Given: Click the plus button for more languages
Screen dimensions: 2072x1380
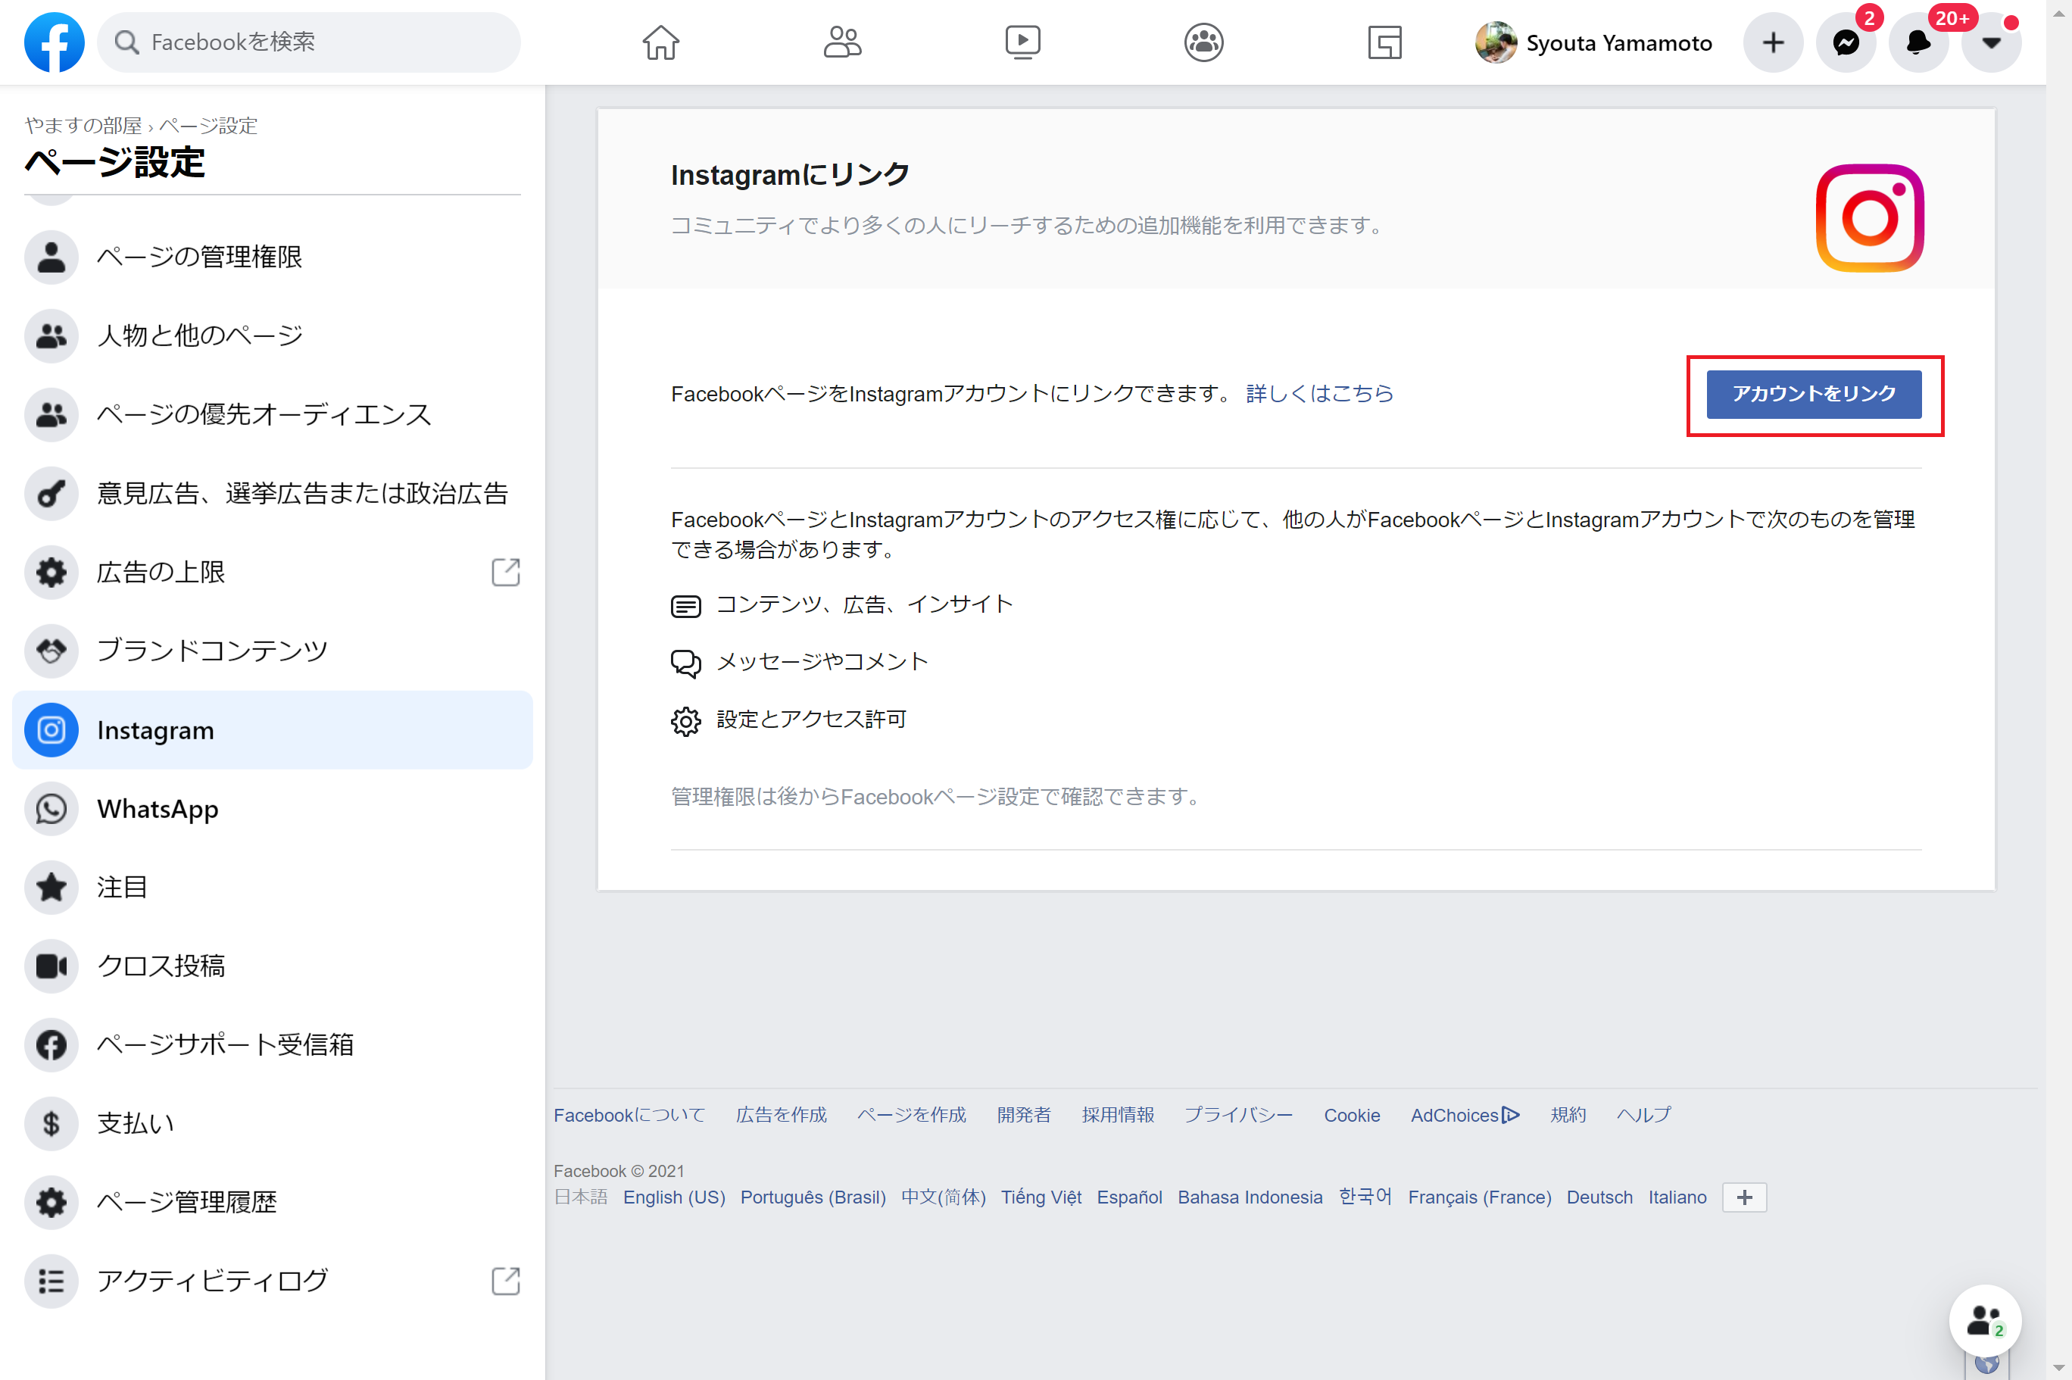Looking at the screenshot, I should [1744, 1197].
